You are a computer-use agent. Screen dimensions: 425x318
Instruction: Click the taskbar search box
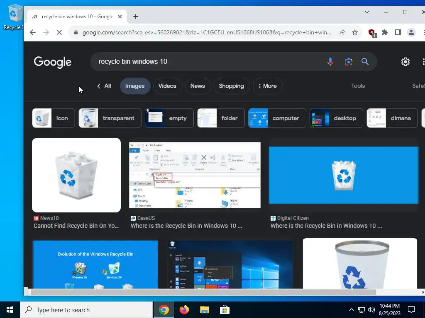coord(86,310)
